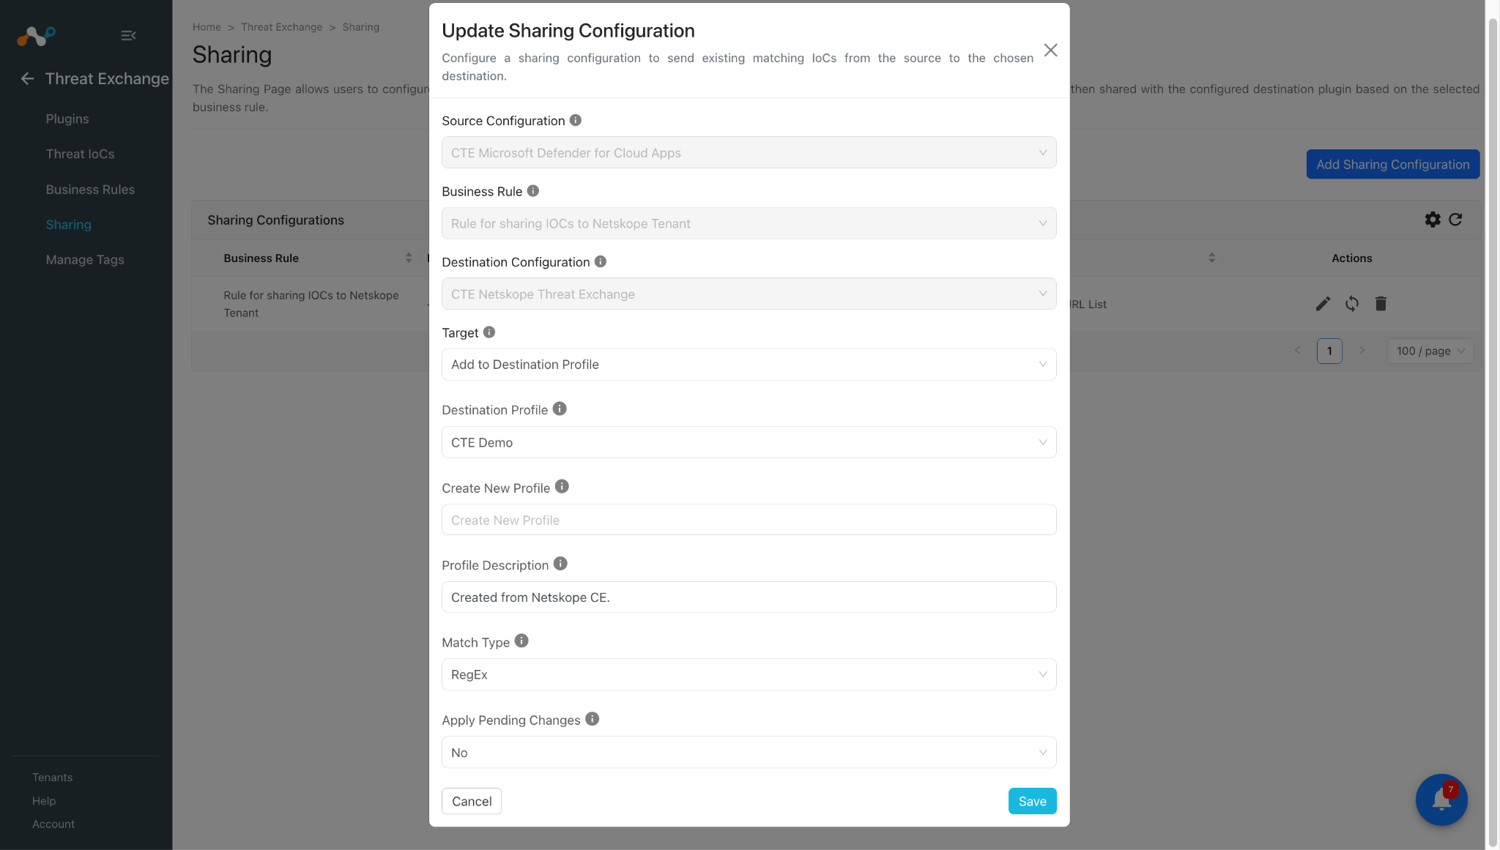This screenshot has height=850, width=1500.
Task: Focus the Create New Profile field
Action: [x=749, y=520]
